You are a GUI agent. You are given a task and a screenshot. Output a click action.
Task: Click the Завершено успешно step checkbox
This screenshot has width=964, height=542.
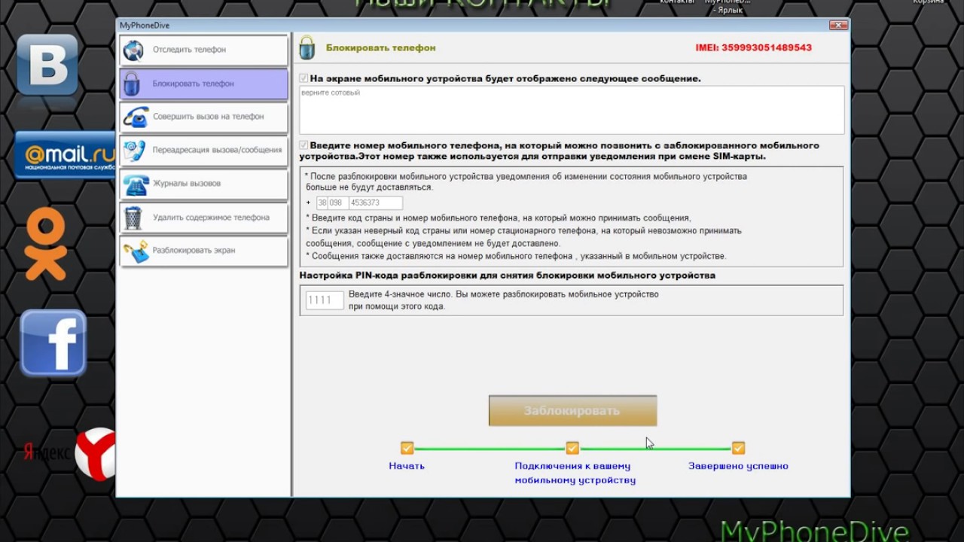pyautogui.click(x=738, y=448)
